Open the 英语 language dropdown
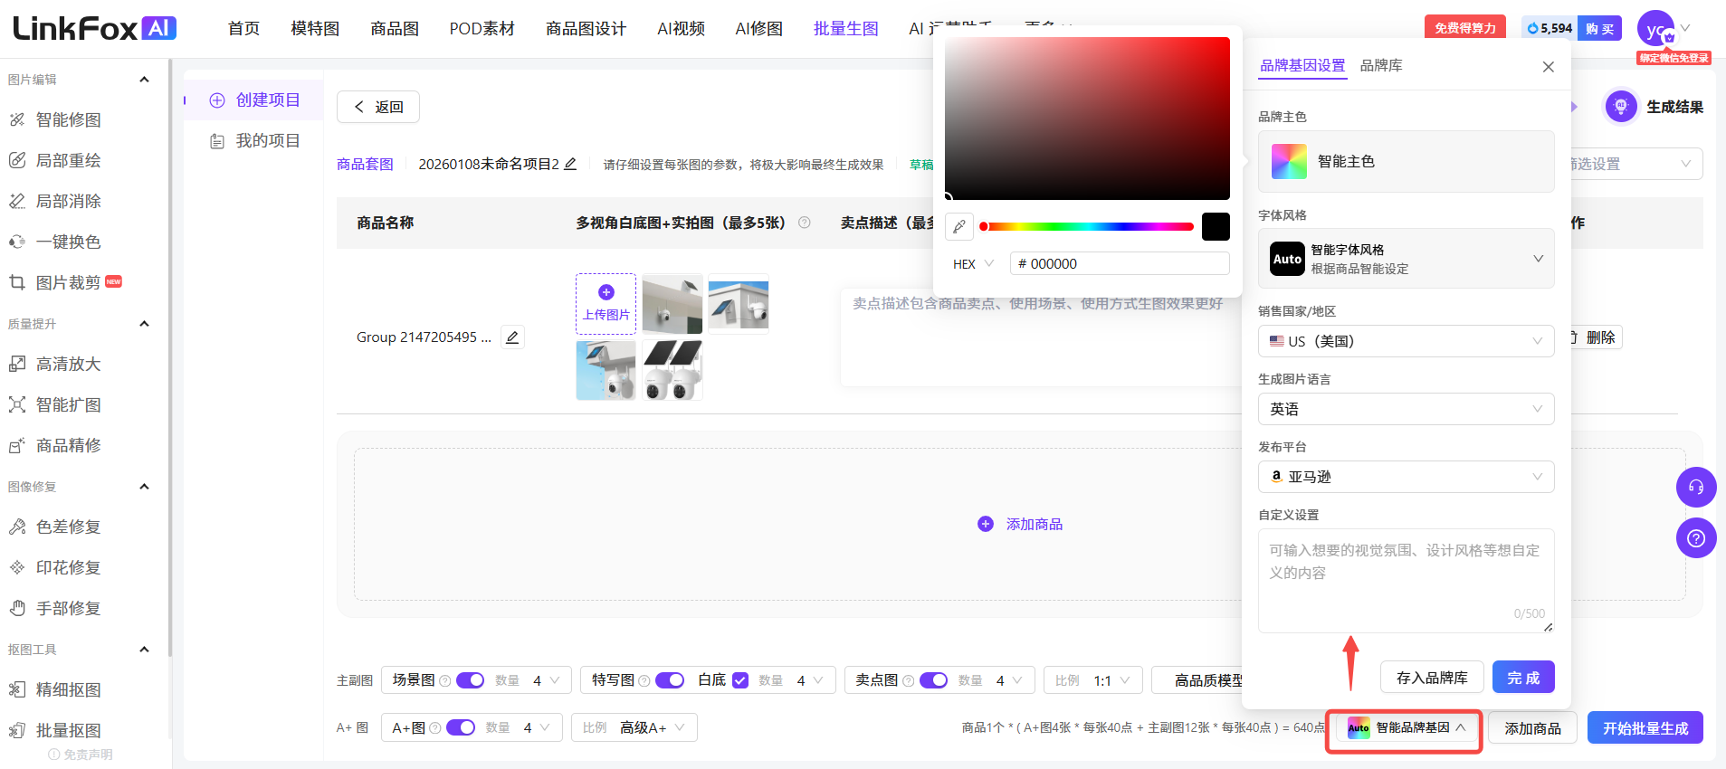Image resolution: width=1726 pixels, height=769 pixels. pyautogui.click(x=1406, y=409)
